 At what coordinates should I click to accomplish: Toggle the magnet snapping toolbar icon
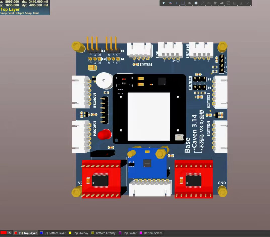pyautogui.click(x=170, y=3)
